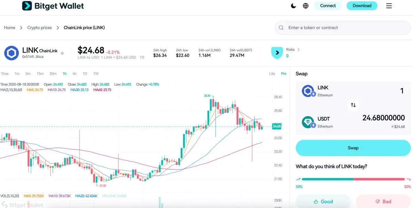The width and height of the screenshot is (413, 208).
Task: Open the hamburger menu
Action: 389,6
